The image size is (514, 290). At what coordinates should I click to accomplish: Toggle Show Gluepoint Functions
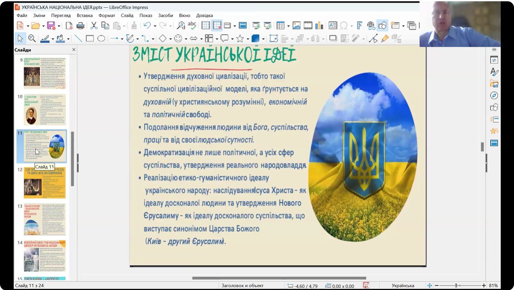click(385, 38)
